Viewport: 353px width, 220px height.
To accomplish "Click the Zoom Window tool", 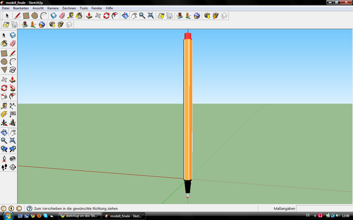I will (13, 140).
